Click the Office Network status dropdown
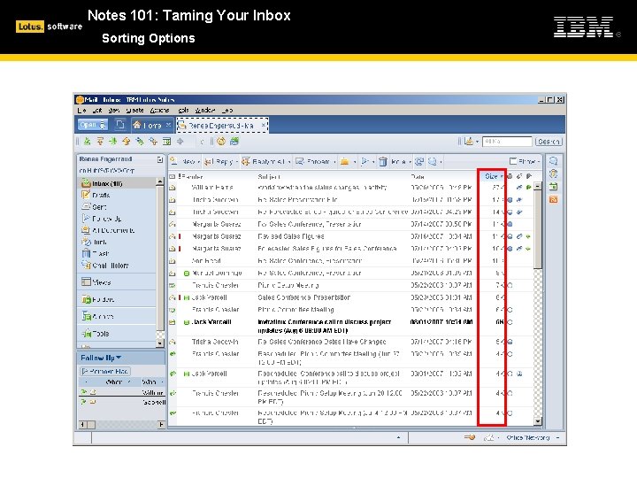 click(x=533, y=438)
